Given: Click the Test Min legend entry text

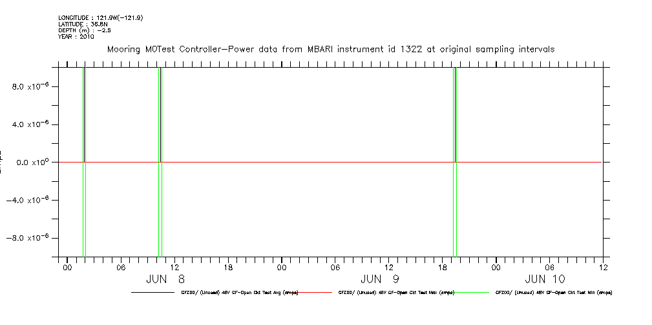Looking at the screenshot, I should [553, 293].
